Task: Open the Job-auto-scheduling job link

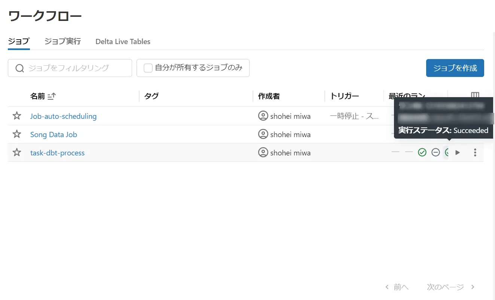Action: pyautogui.click(x=63, y=116)
